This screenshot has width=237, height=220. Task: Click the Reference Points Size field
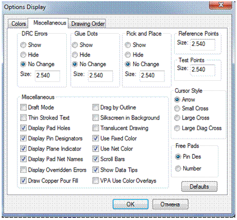pos(203,44)
